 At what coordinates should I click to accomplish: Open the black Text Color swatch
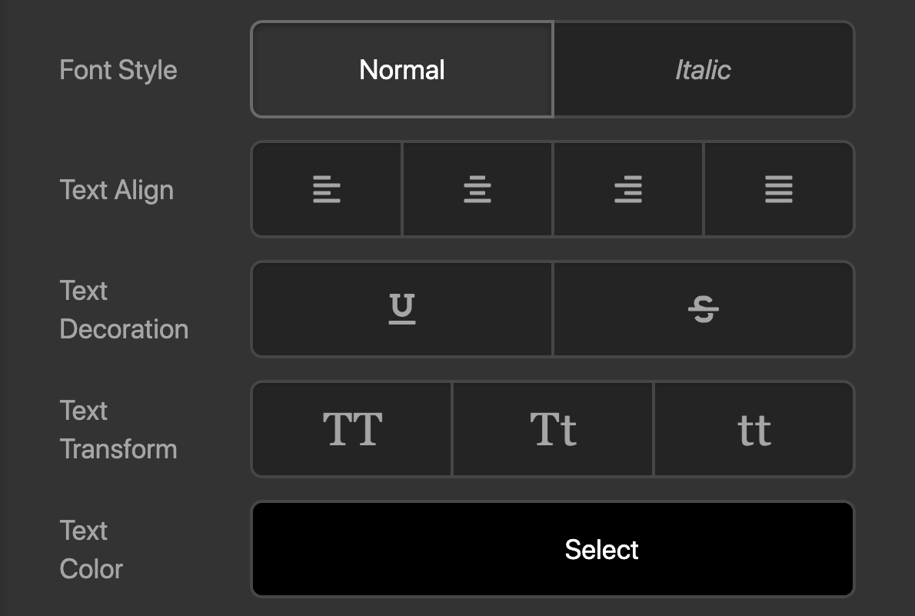(x=552, y=549)
